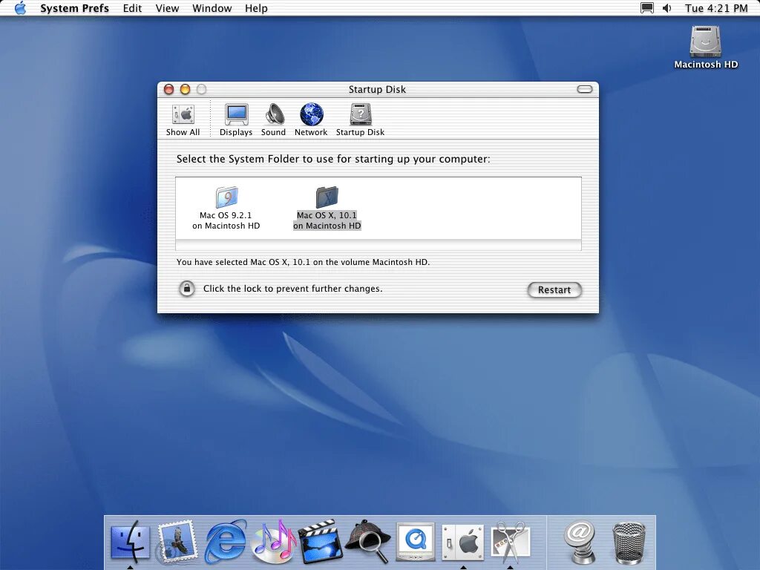Click the 'You have selected Mac OS X' status text
This screenshot has width=760, height=570.
303,262
